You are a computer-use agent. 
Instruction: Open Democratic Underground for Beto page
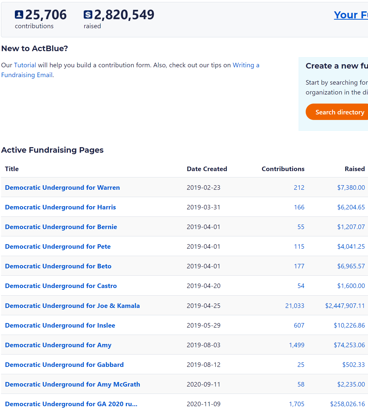(x=58, y=266)
